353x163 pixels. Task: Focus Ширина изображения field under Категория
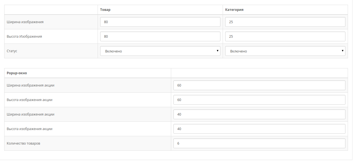(285, 22)
